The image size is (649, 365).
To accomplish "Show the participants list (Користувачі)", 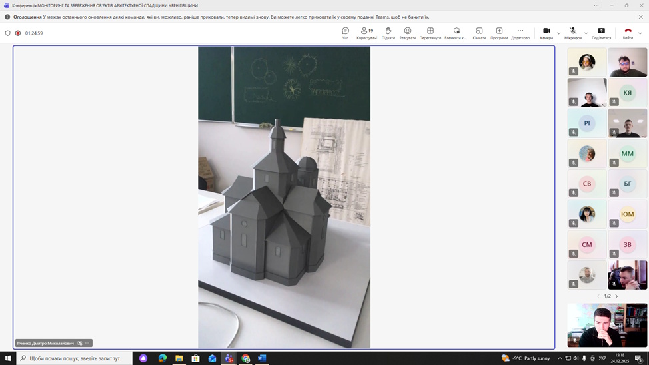I will pyautogui.click(x=366, y=33).
